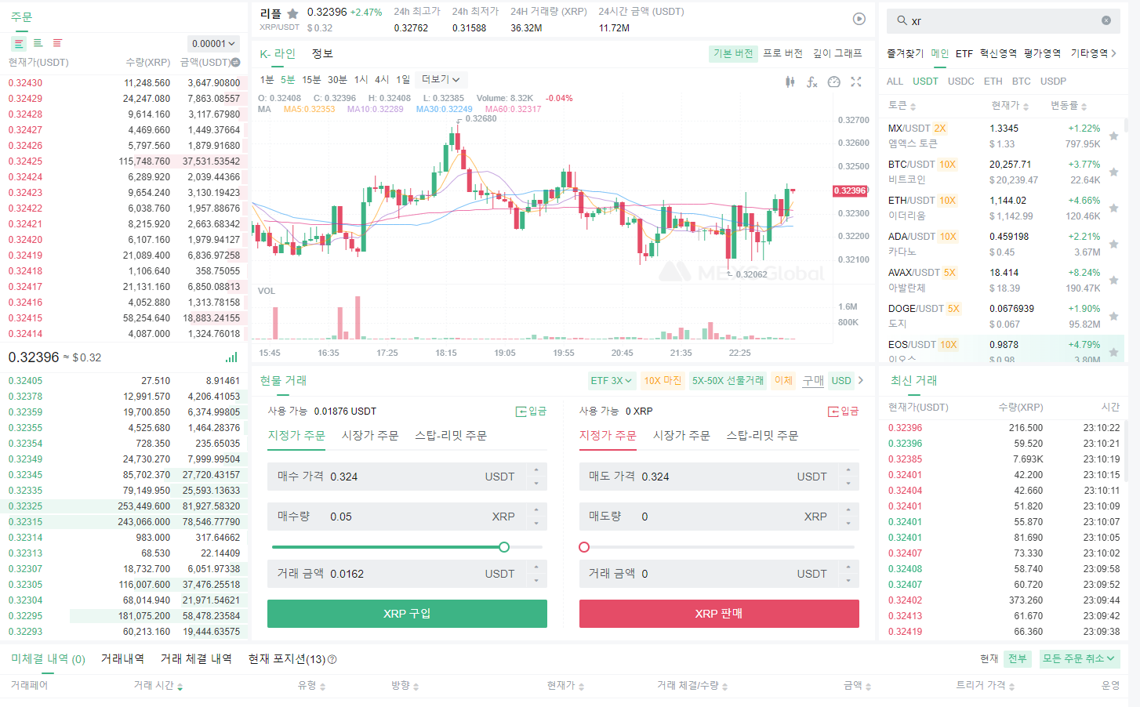Toggle favorite star for AVAX/USDT

pyautogui.click(x=1113, y=280)
